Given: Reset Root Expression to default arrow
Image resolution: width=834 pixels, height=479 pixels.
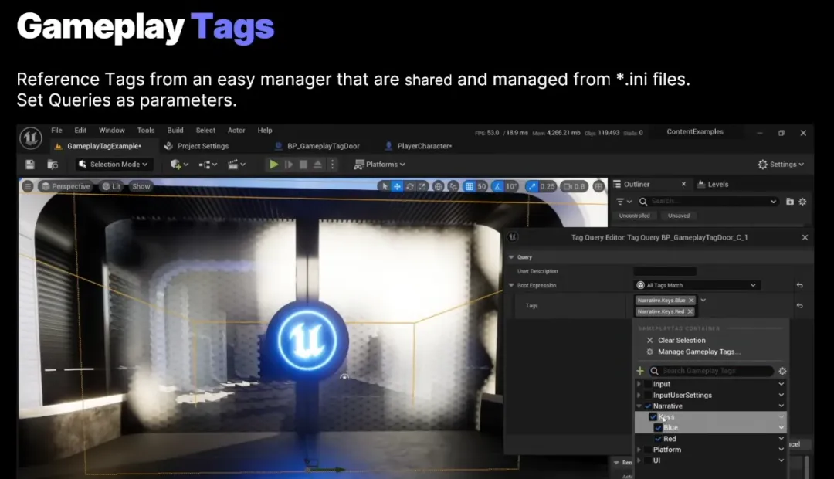Looking at the screenshot, I should tap(799, 285).
